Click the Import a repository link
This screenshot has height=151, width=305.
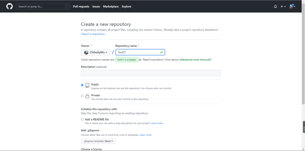93,34
